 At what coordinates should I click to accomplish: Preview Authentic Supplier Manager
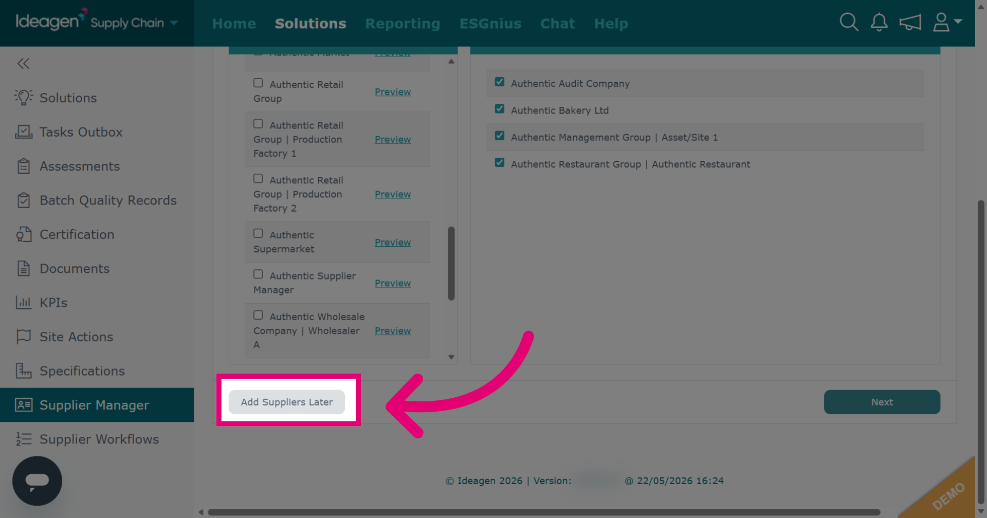(393, 283)
